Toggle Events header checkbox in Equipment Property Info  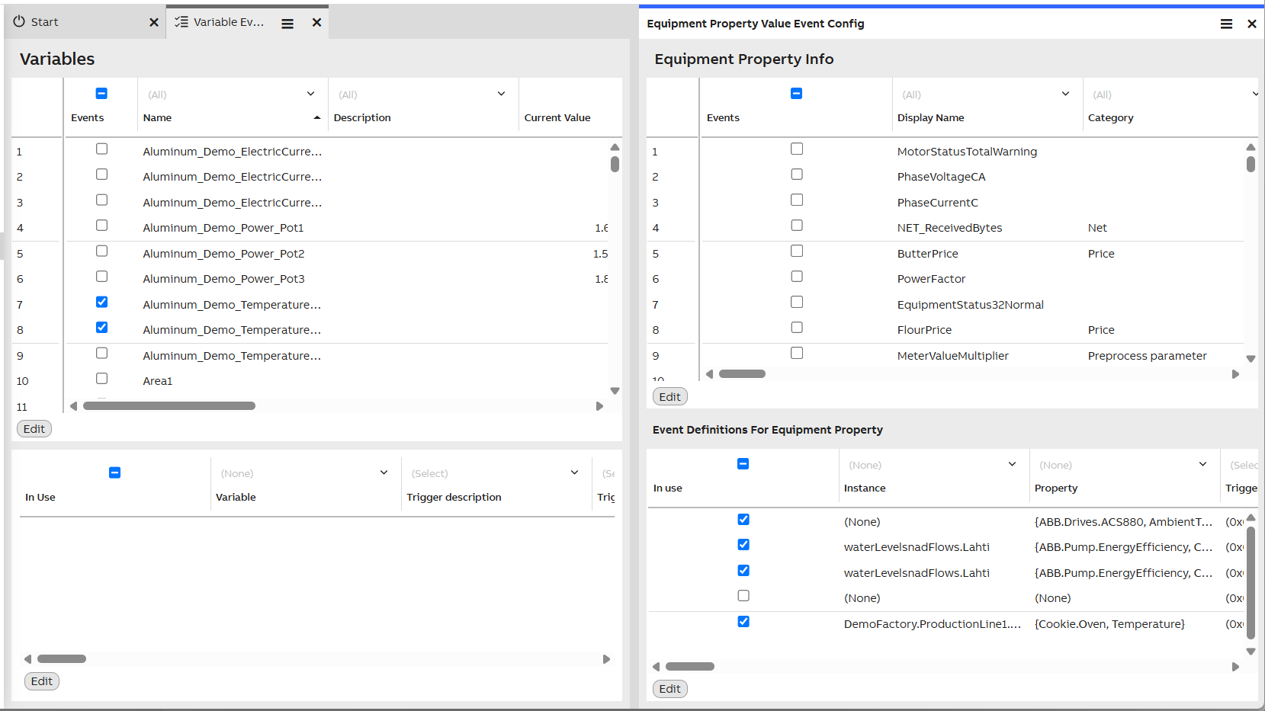796,94
